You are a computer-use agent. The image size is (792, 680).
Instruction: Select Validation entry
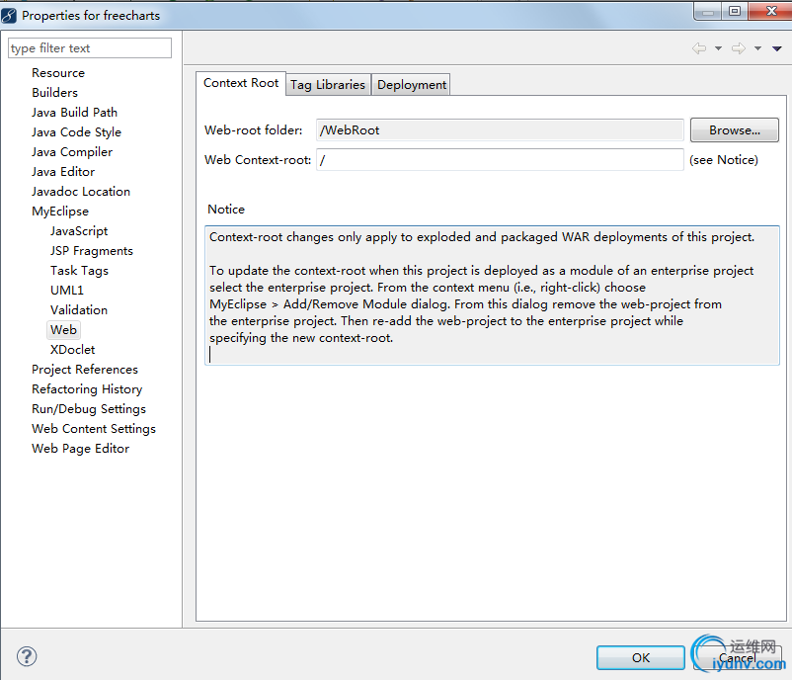click(x=79, y=309)
